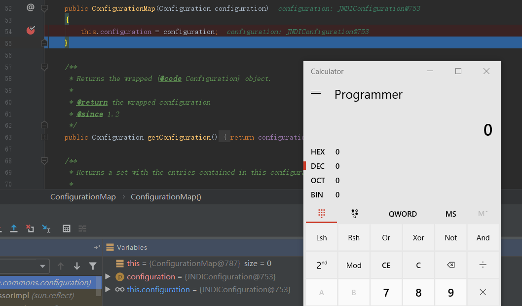The height and width of the screenshot is (306, 522).
Task: Click the QWORD word size button
Action: point(403,214)
